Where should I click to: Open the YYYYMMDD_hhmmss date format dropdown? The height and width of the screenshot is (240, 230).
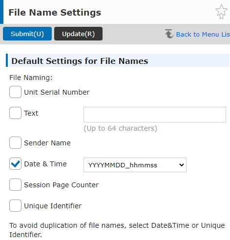(135, 165)
